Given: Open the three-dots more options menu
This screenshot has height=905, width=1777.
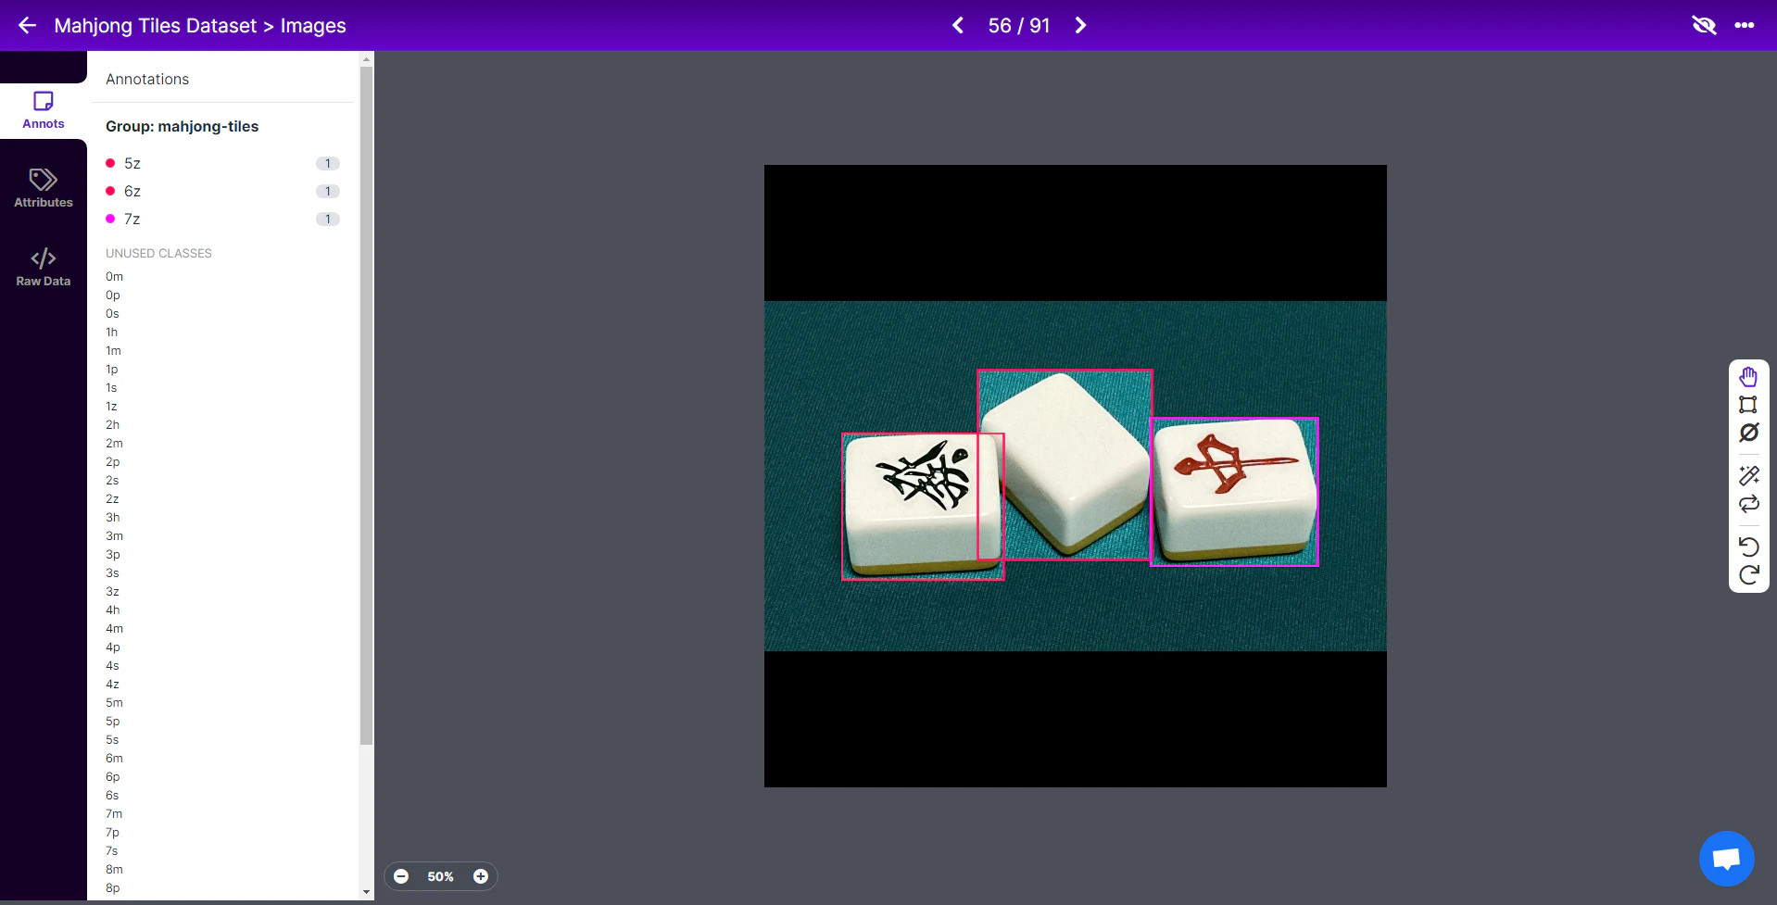Looking at the screenshot, I should coord(1745,25).
